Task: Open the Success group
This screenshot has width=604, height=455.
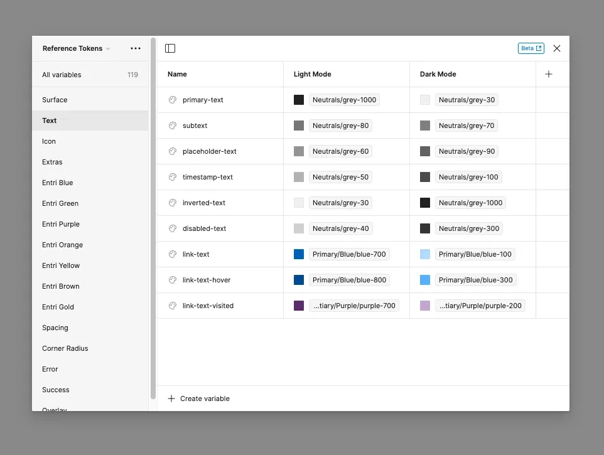Action: pos(90,390)
